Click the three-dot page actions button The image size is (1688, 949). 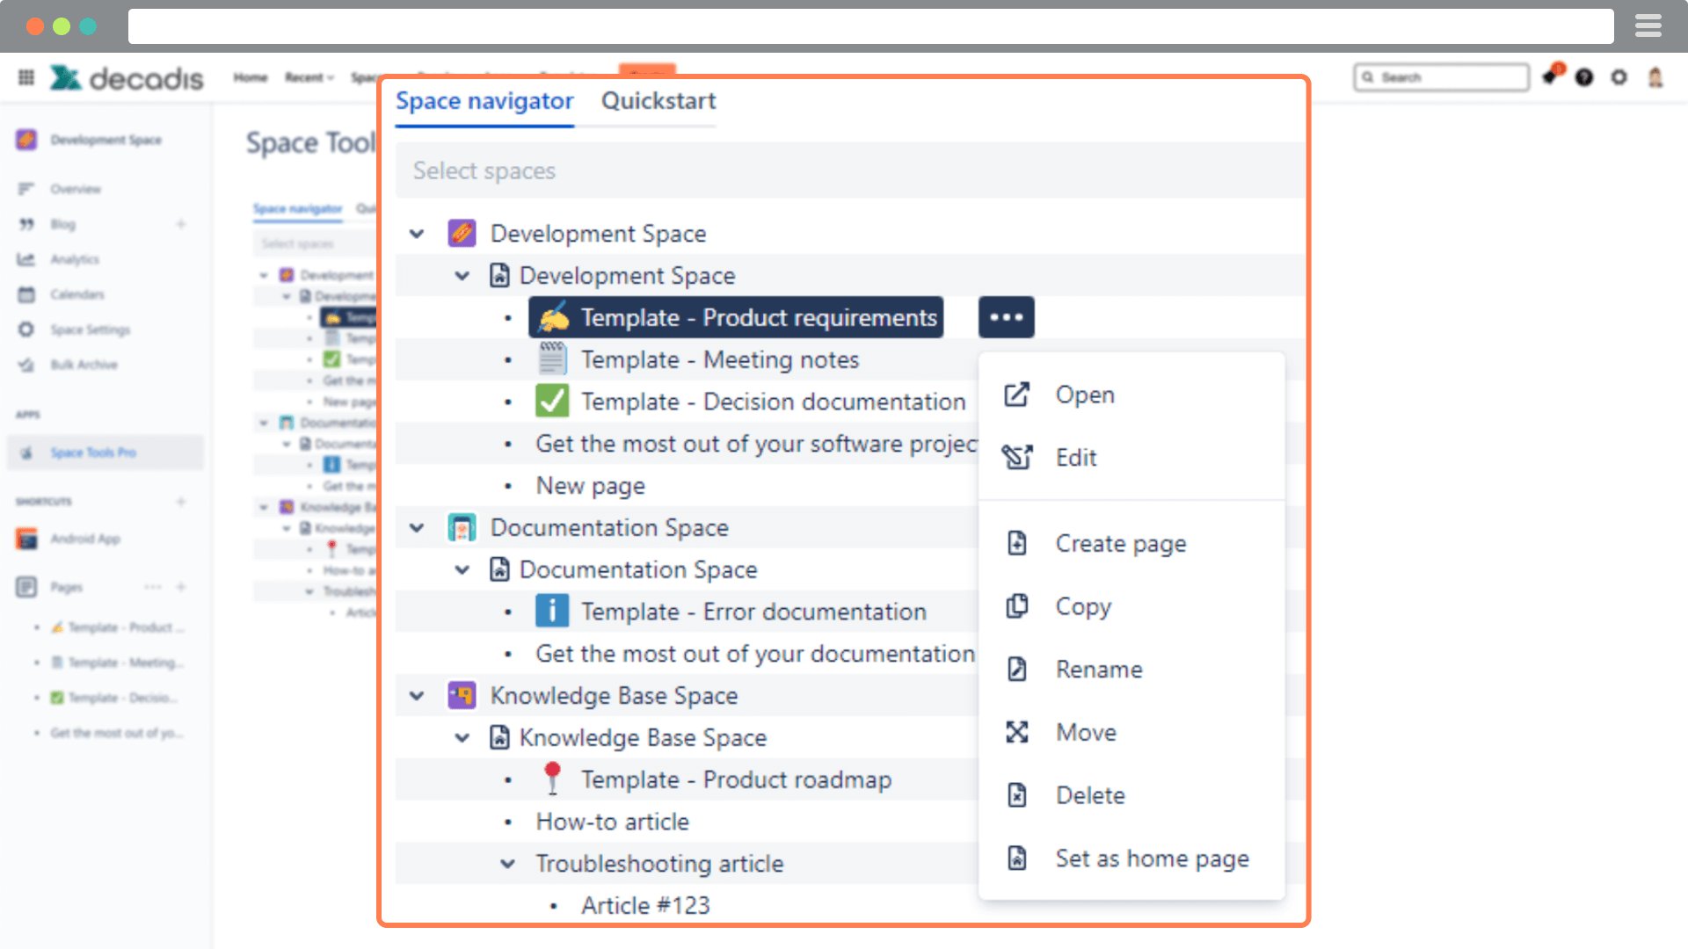click(1006, 317)
